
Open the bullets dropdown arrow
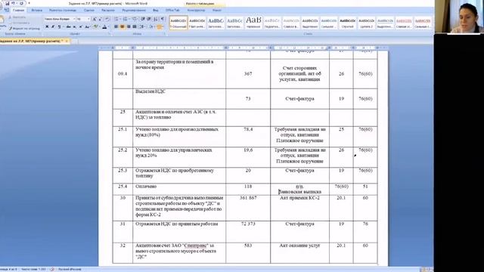click(x=120, y=19)
